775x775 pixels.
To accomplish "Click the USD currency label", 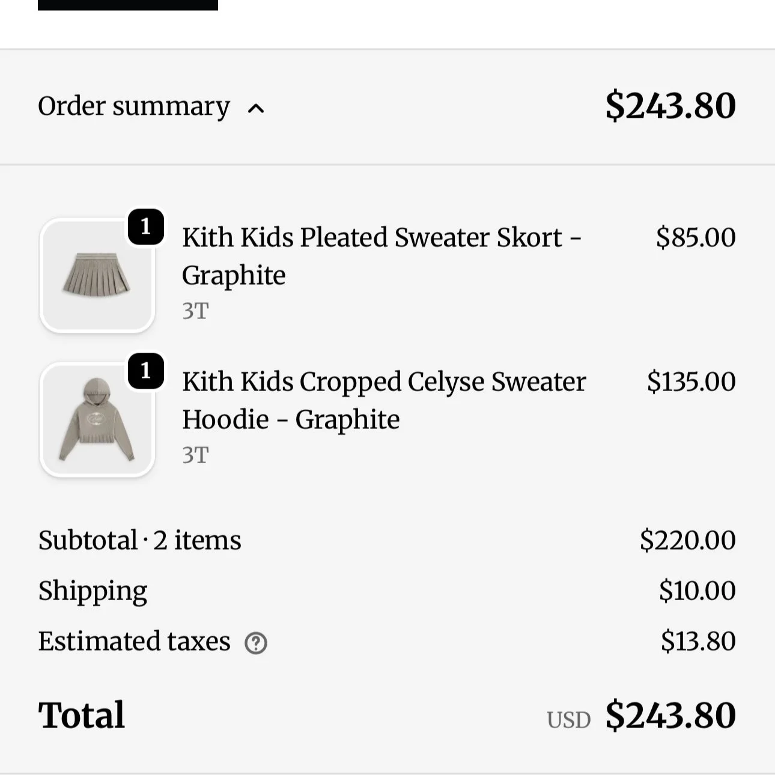I will click(x=568, y=720).
